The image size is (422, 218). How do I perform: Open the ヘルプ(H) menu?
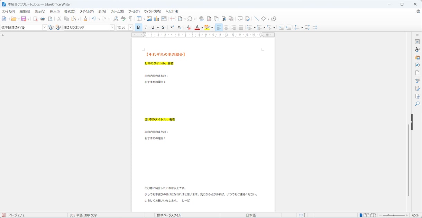tap(172, 11)
